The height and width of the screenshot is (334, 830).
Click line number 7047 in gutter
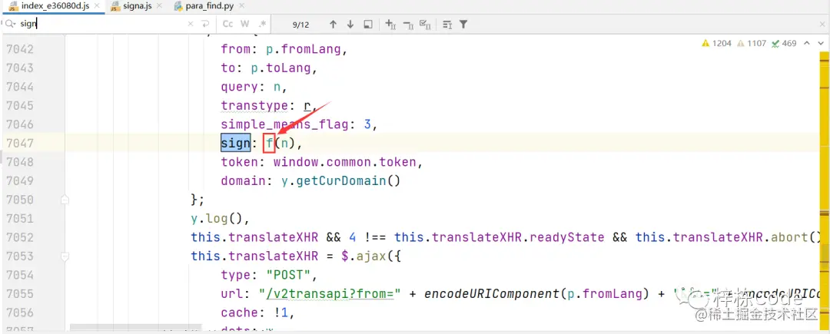click(x=20, y=144)
